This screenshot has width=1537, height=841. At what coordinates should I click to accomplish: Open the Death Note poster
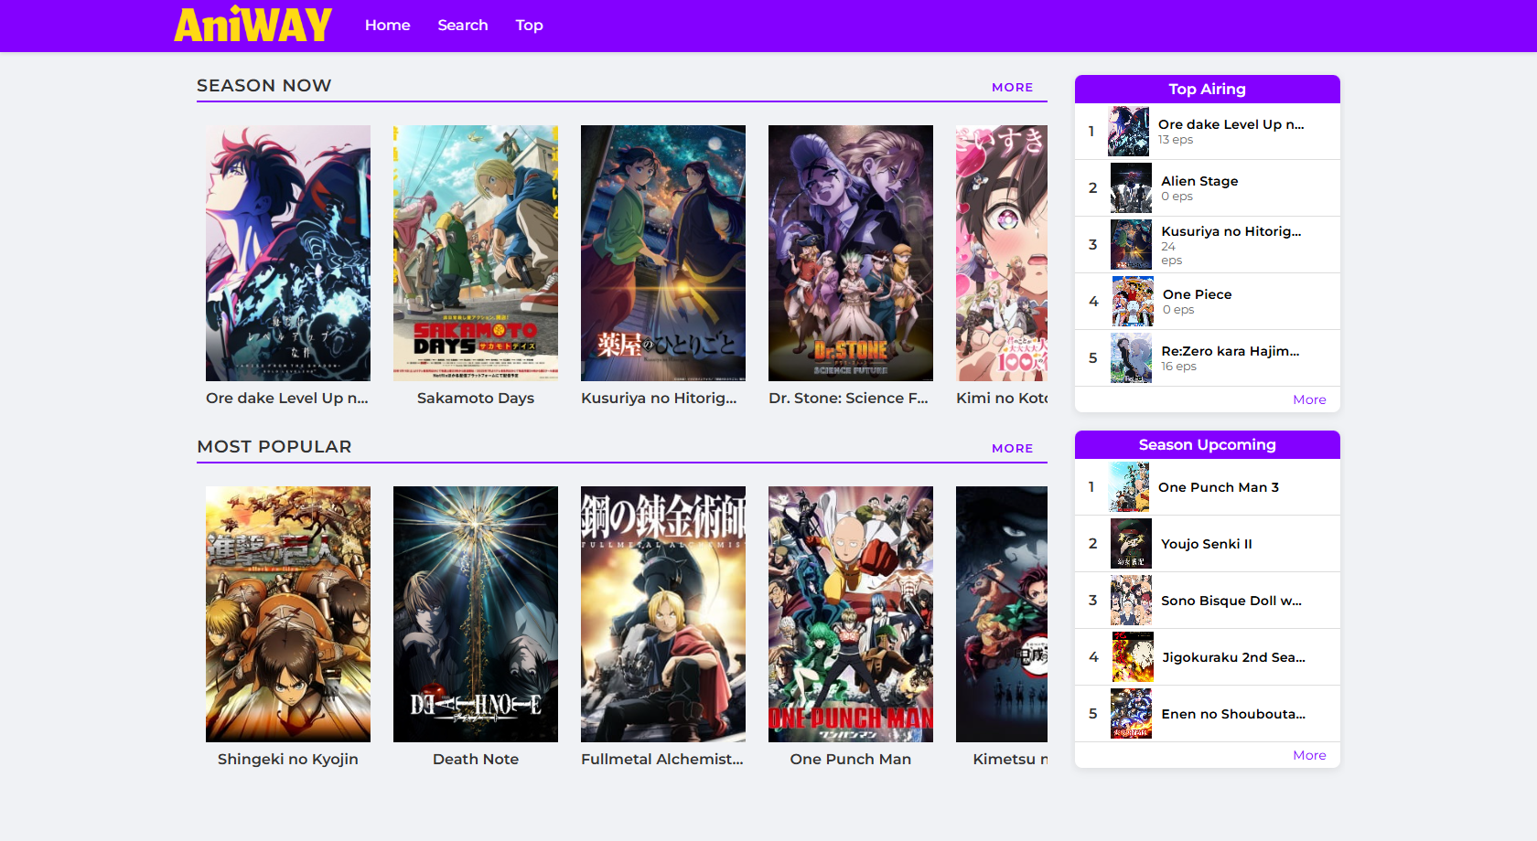click(476, 614)
